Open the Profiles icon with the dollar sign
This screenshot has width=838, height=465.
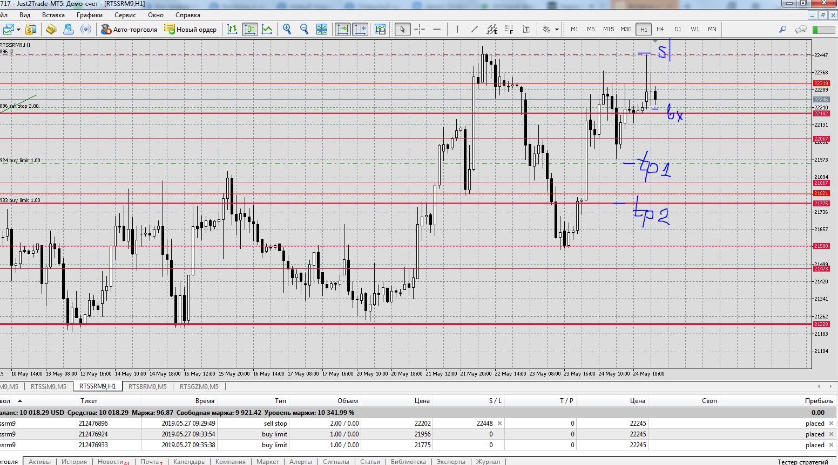[x=31, y=29]
